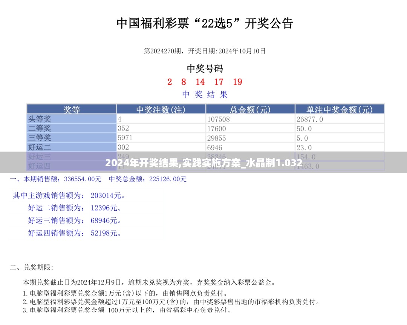Select the 二等奖 row label
407x325 pixels.
pos(40,128)
